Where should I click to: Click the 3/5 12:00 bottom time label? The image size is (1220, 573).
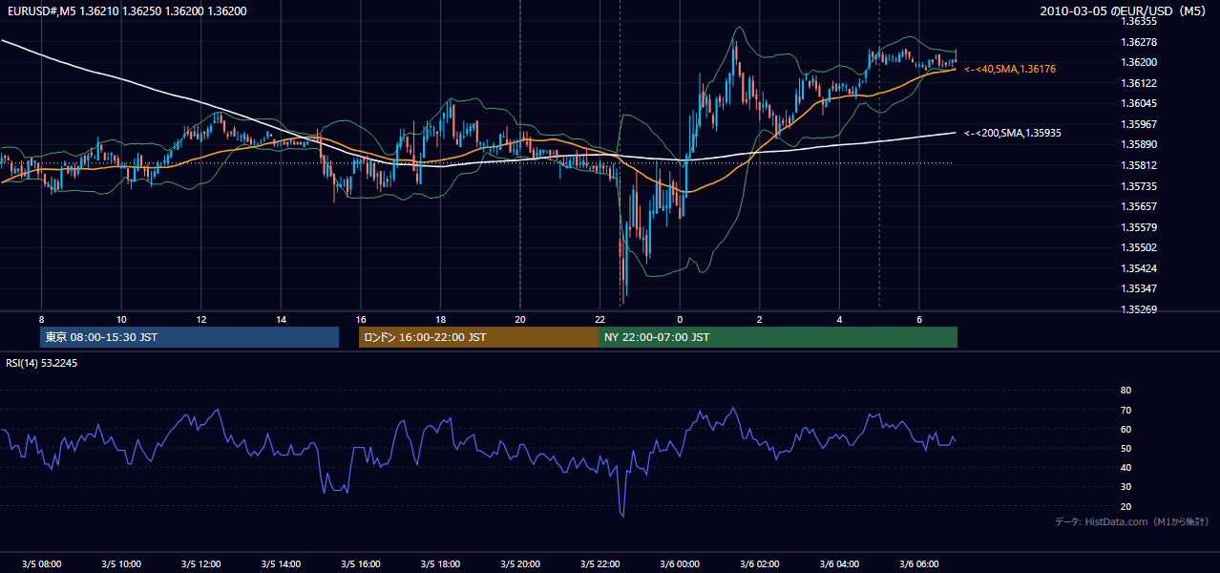pos(201,563)
